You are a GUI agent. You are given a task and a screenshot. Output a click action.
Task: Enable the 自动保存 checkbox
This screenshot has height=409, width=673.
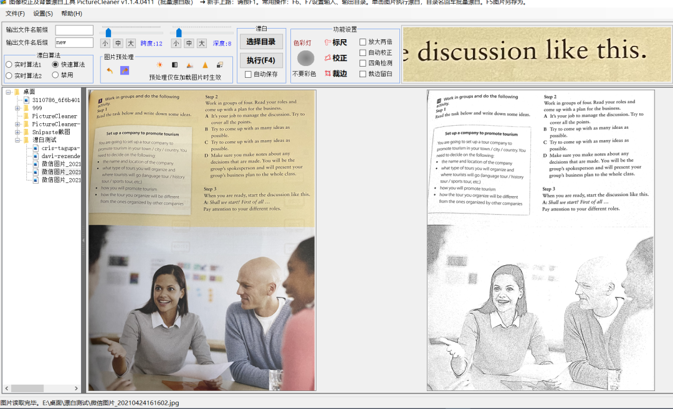tap(248, 75)
